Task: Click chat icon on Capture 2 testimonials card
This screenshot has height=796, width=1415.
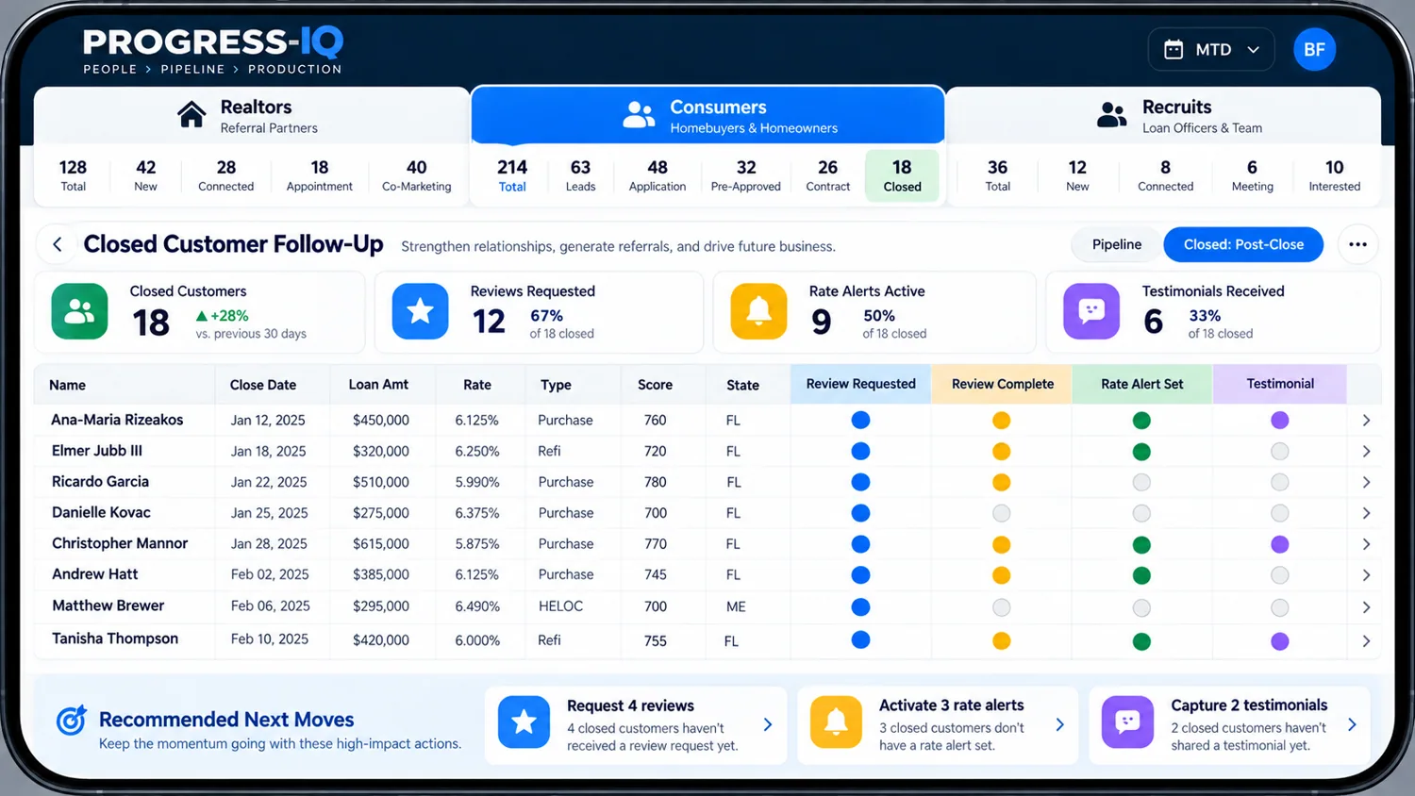Action: point(1127,722)
